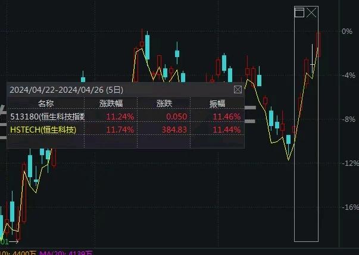Image resolution: width=359 pixels, height=255 pixels.
Task: Select the 513180(恒生科技指数 row name
Action: tap(48, 117)
